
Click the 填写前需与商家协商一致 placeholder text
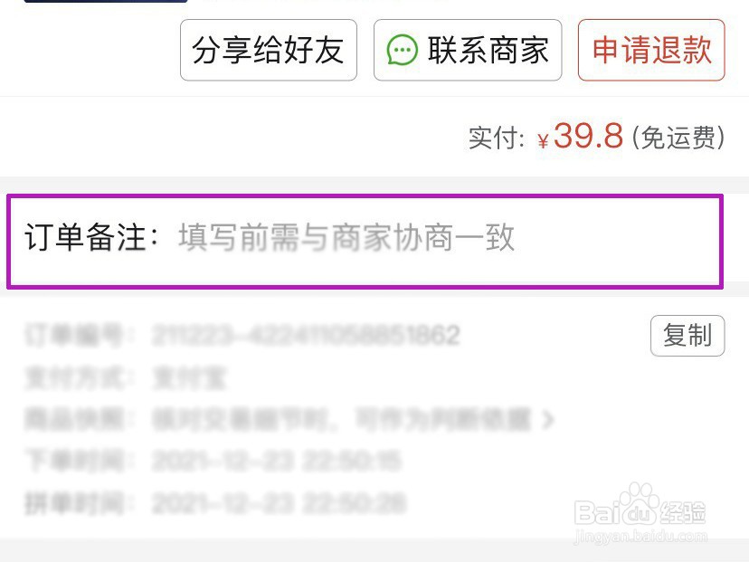point(346,237)
